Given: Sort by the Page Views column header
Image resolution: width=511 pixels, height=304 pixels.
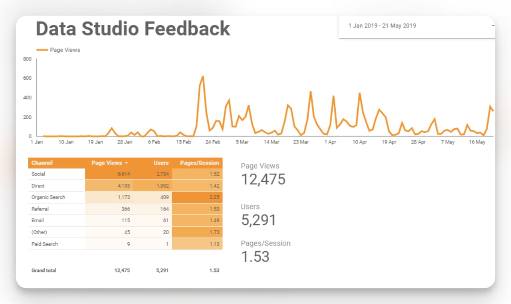Looking at the screenshot, I should pos(107,163).
